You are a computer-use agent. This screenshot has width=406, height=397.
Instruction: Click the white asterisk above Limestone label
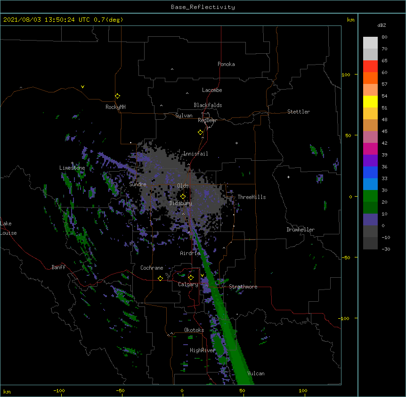[72, 163]
